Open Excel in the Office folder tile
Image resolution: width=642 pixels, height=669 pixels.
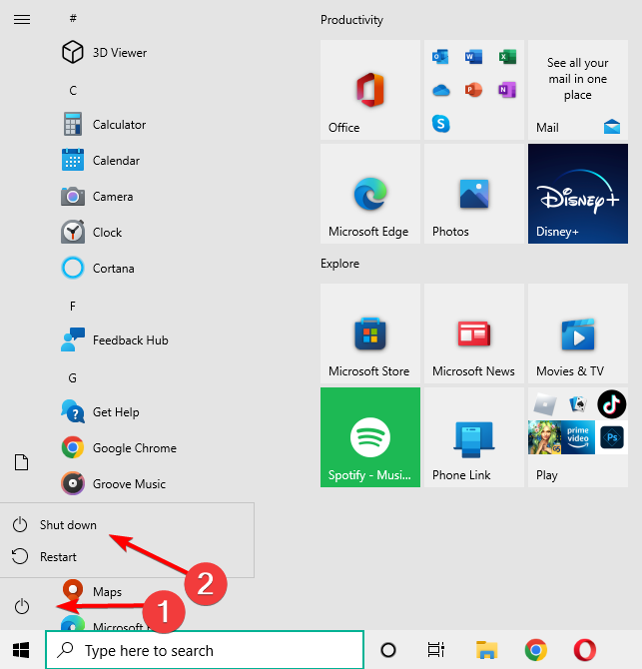tap(507, 56)
